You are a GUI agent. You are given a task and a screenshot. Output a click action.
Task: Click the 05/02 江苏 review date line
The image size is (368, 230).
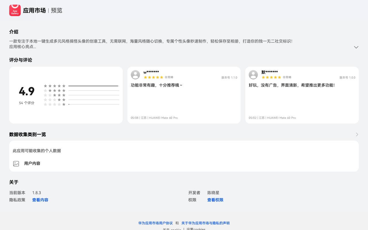[x=272, y=118]
